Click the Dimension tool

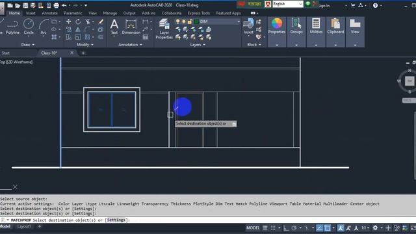click(131, 27)
